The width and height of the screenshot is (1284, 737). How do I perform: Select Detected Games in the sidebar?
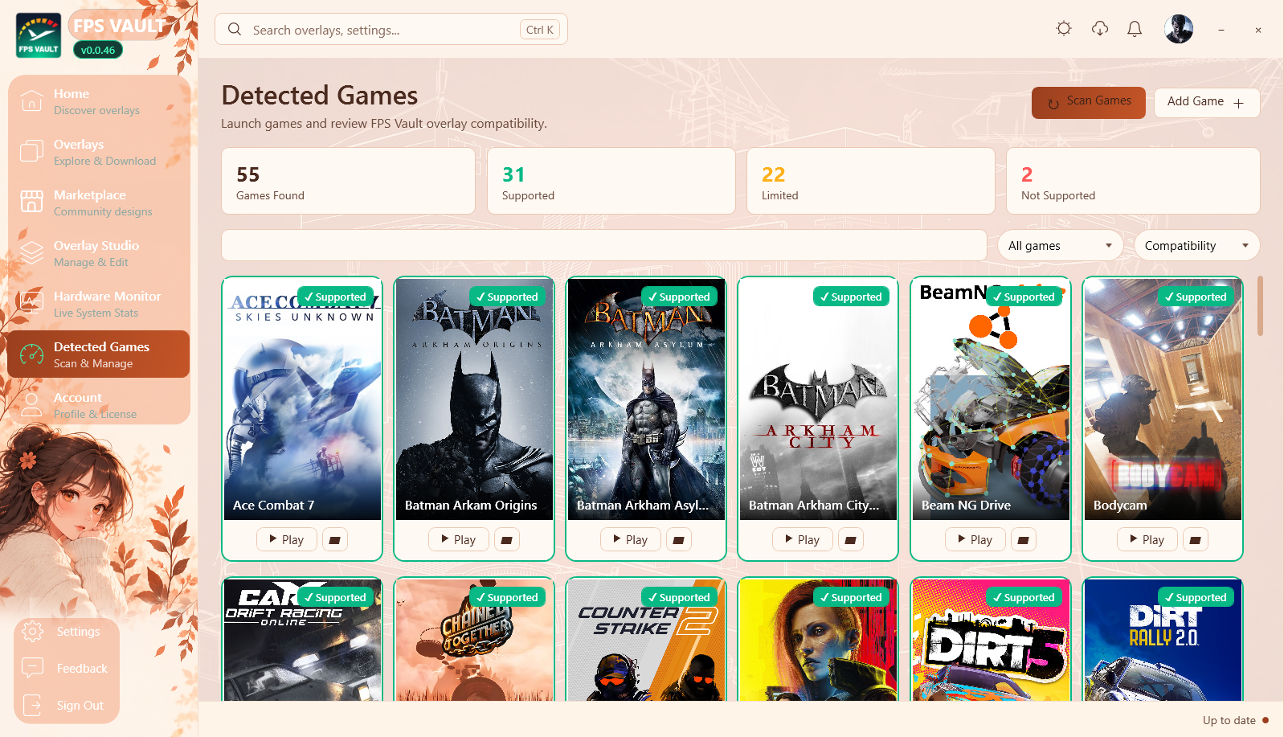(x=99, y=354)
